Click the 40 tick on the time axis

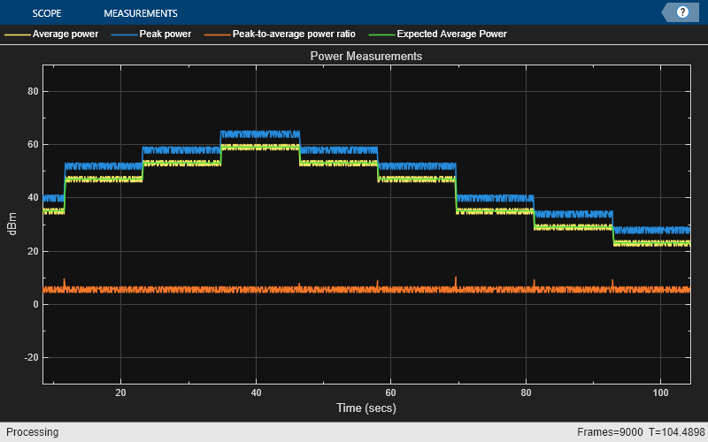(x=256, y=392)
